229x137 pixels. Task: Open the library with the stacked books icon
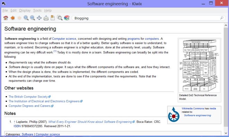67,18
